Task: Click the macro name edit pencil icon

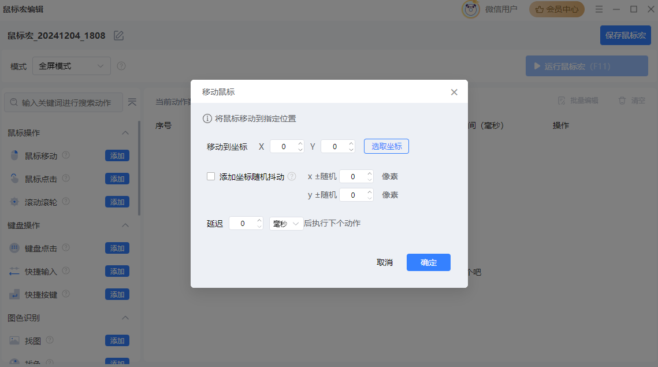Action: pos(119,36)
